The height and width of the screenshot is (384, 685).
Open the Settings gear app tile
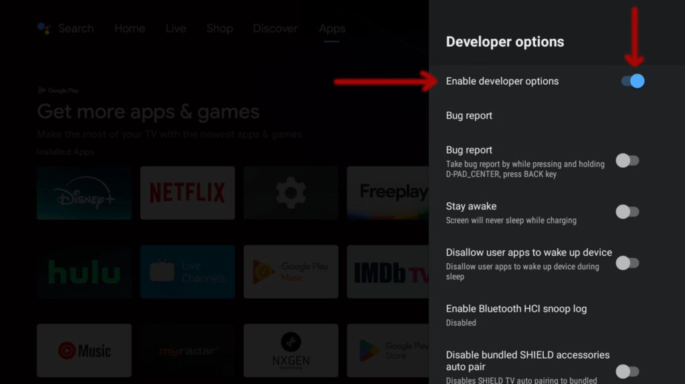290,193
